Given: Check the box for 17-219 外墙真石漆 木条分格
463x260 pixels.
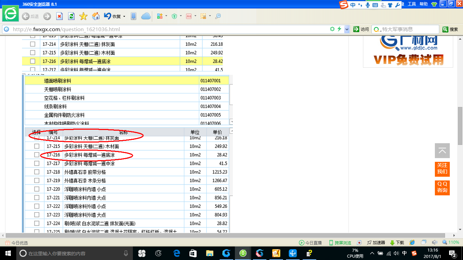Looking at the screenshot, I should [x=37, y=180].
